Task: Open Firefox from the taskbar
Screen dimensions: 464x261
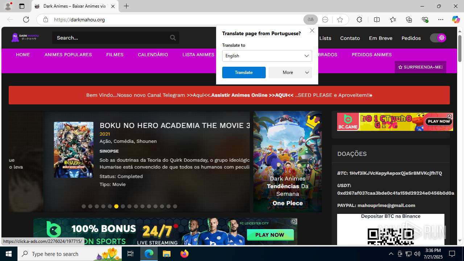Action: point(185,254)
